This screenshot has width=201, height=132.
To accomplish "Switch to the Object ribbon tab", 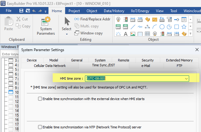I will (92, 11).
